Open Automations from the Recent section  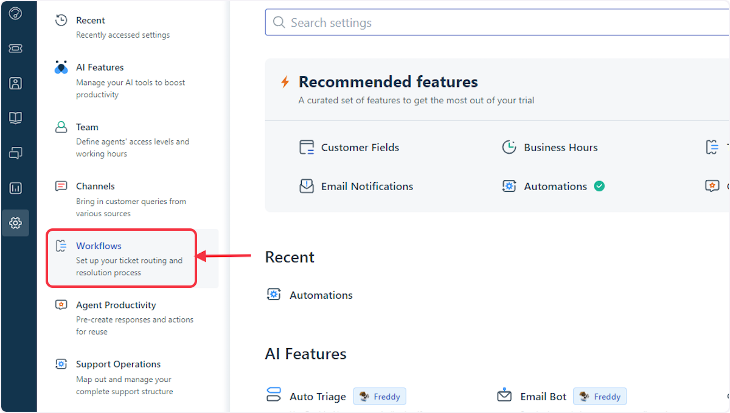(x=321, y=295)
